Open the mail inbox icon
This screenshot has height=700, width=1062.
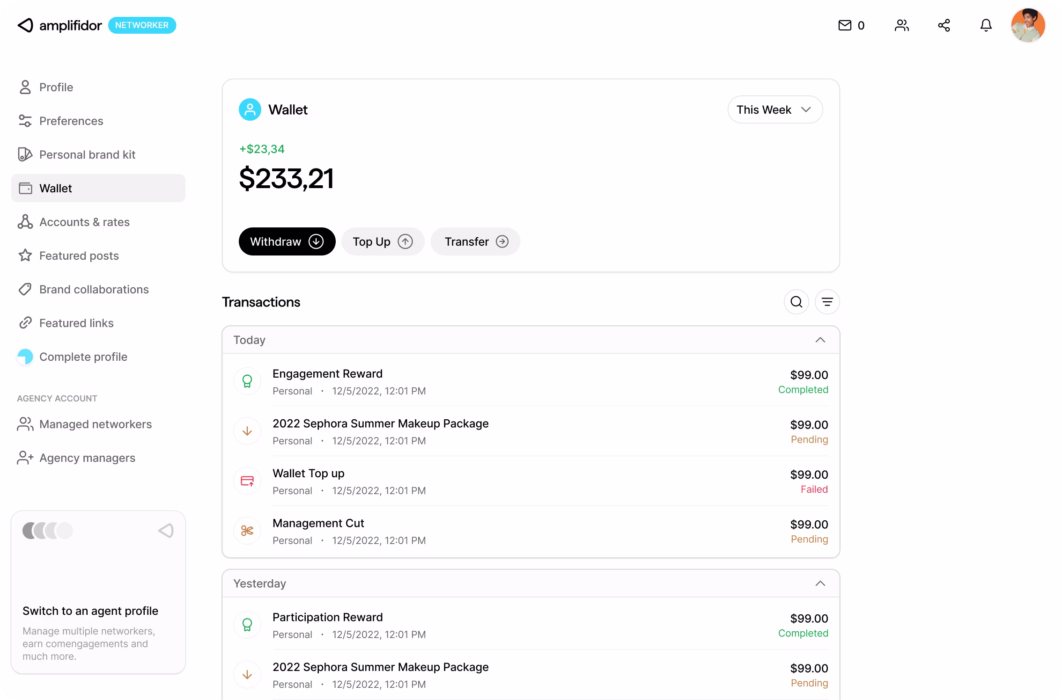tap(845, 25)
